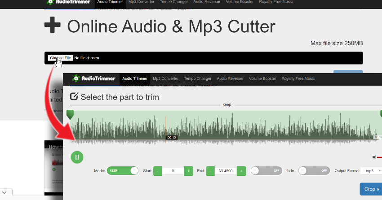Open Audio Reverser in top navigation

(x=207, y=2)
